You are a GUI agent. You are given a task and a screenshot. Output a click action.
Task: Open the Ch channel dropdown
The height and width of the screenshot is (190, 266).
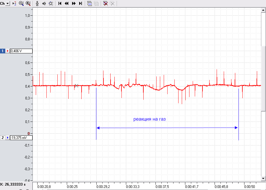(x=7, y=3)
